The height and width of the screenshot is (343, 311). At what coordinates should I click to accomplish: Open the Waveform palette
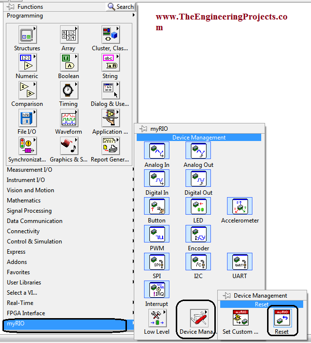coord(69,118)
